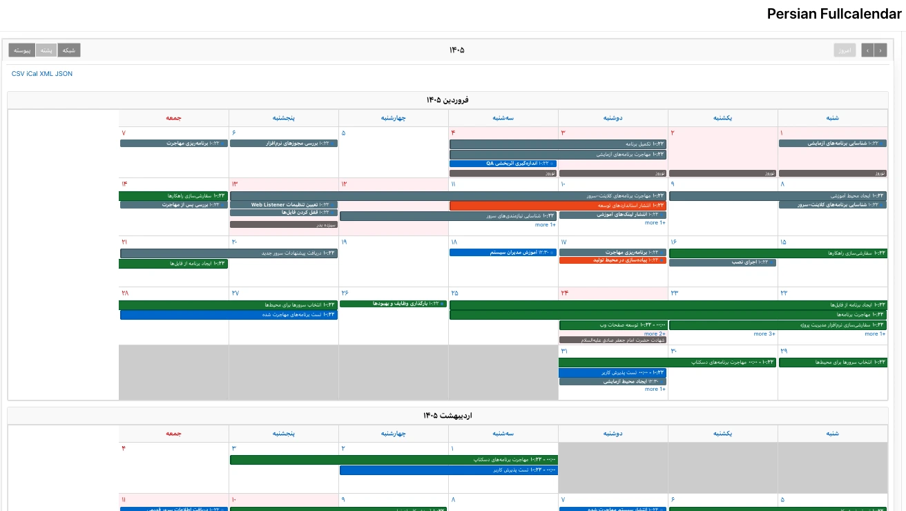The height and width of the screenshot is (511, 906).
Task: Open the تکمیل برنامه event
Action: click(x=558, y=144)
